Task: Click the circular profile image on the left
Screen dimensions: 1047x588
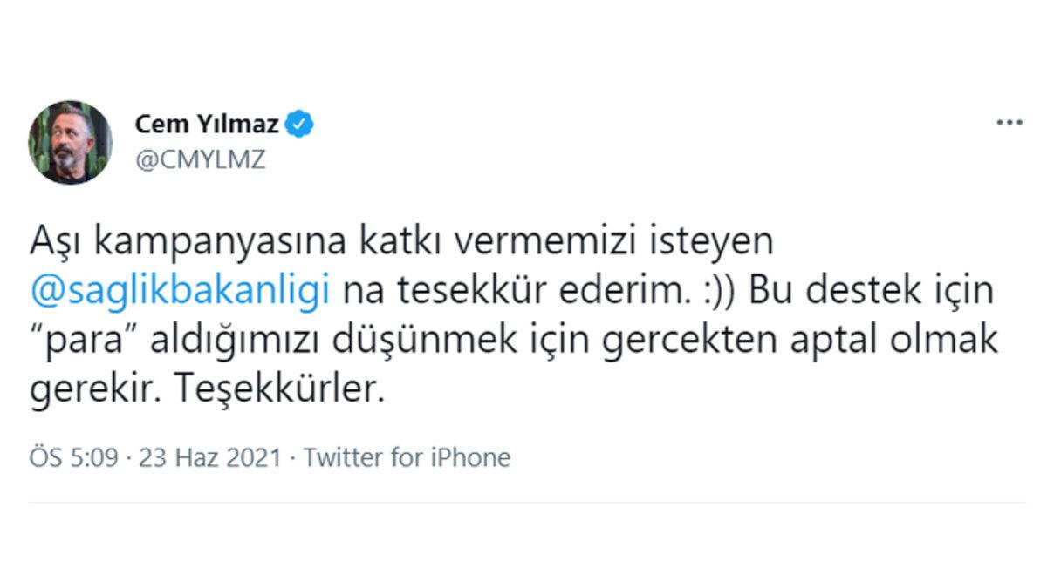Action: click(72, 141)
